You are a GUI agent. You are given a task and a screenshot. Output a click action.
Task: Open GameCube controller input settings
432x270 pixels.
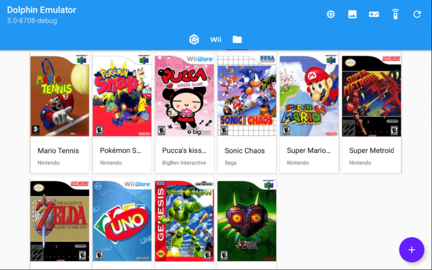[374, 14]
